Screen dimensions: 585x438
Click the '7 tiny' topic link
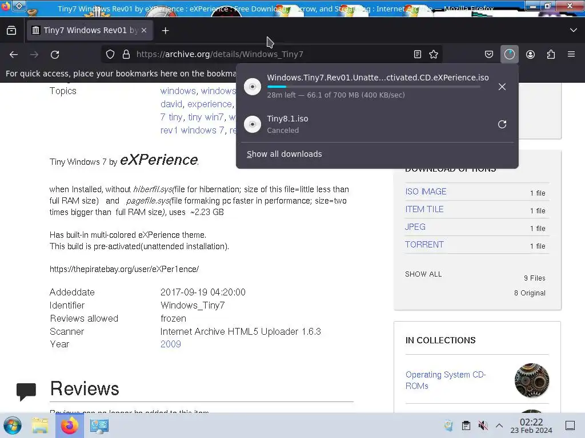(x=171, y=117)
